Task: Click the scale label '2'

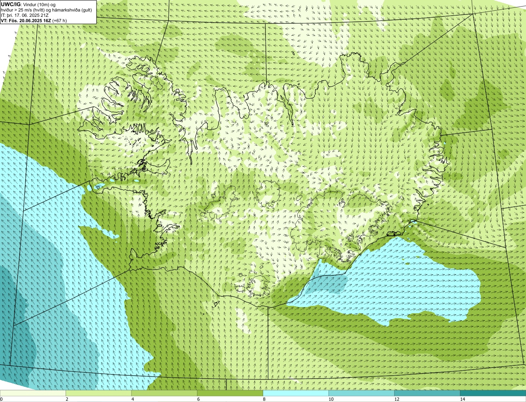Action: pyautogui.click(x=67, y=399)
